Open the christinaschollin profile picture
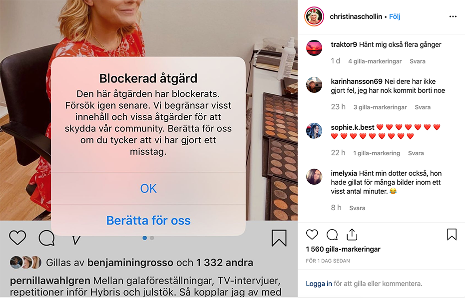Screen dimensions: 465x298 coord(314,16)
